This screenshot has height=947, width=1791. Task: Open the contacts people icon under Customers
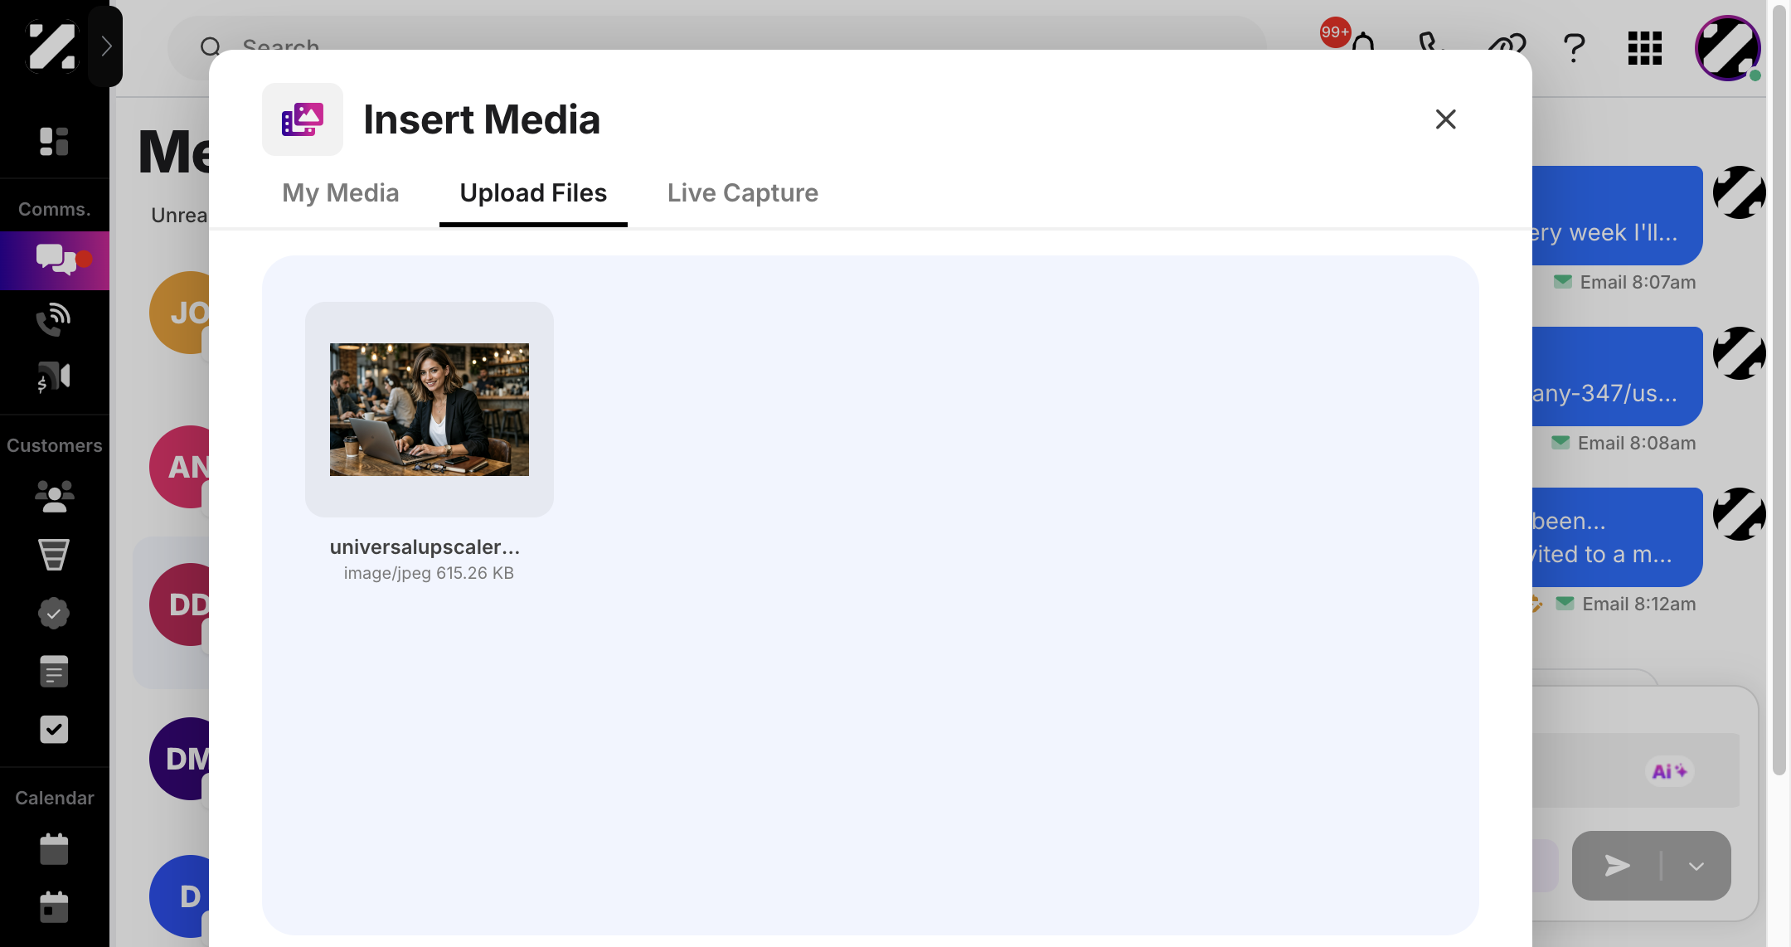pyautogui.click(x=54, y=496)
